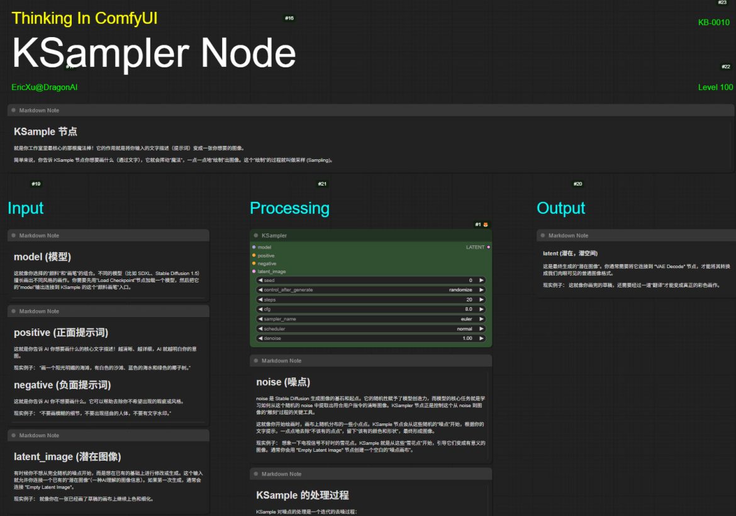This screenshot has height=516, width=736.
Task: Click the fox badge icon above KSampler
Action: [486, 225]
